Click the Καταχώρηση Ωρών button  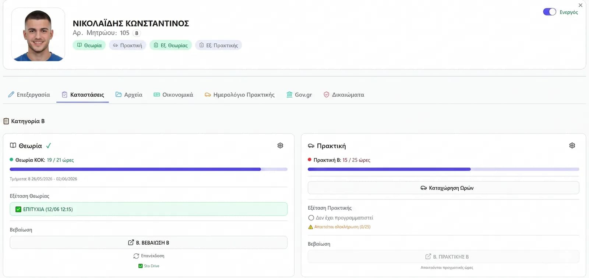tap(443, 188)
